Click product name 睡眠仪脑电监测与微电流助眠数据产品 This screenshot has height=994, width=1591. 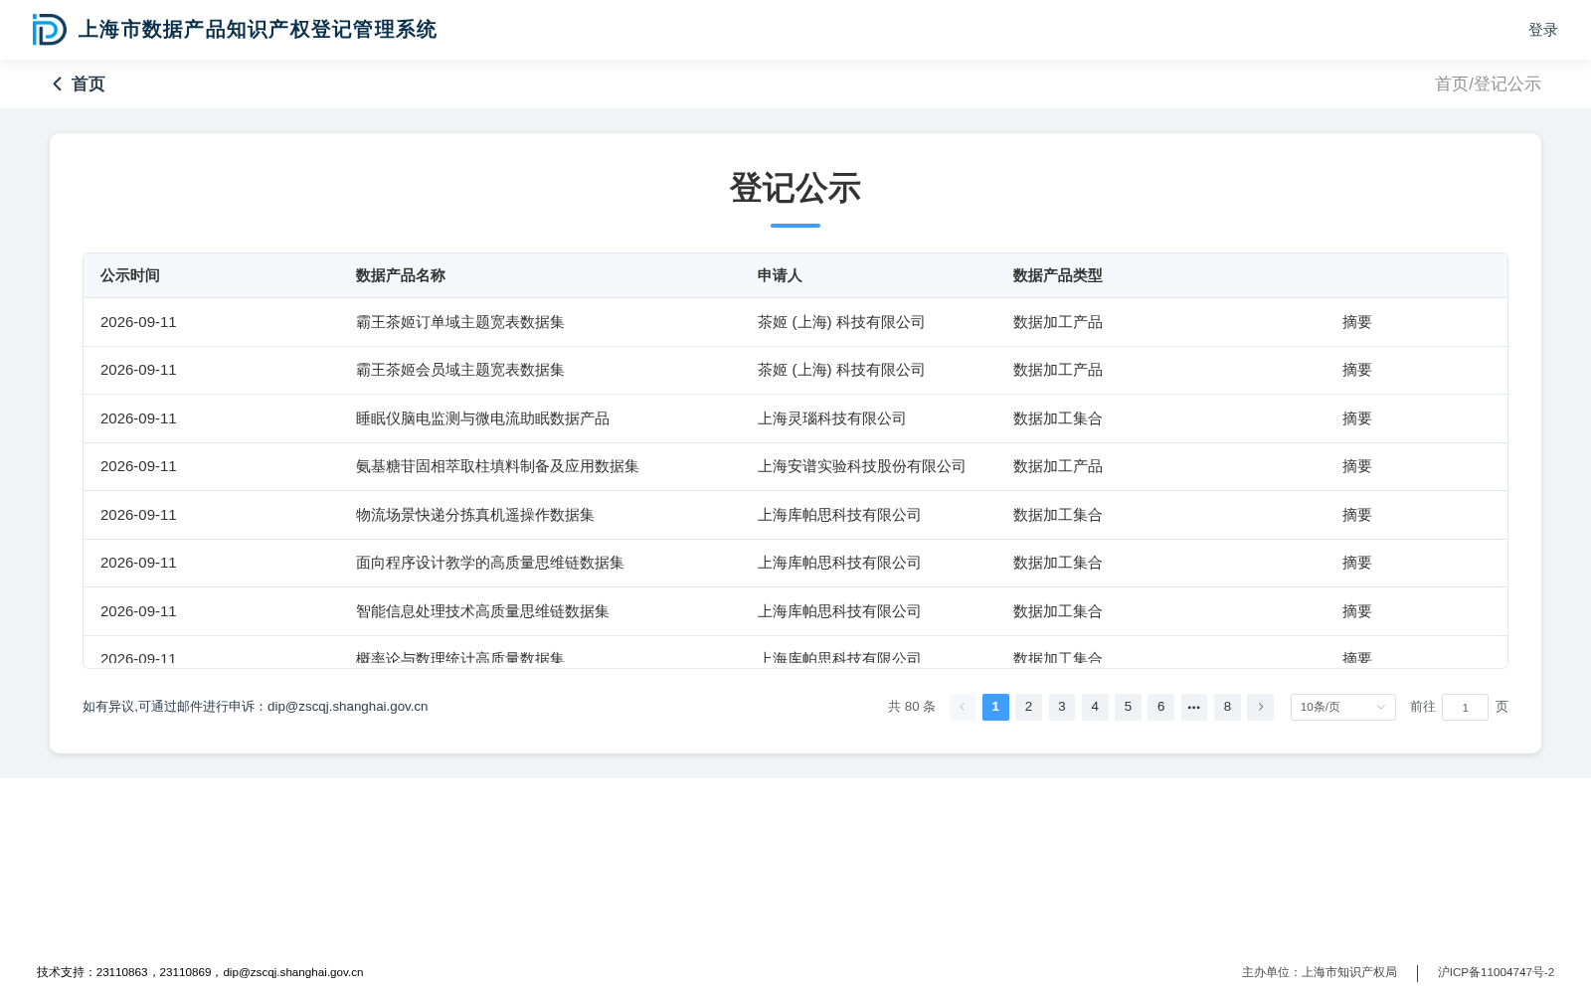point(482,418)
